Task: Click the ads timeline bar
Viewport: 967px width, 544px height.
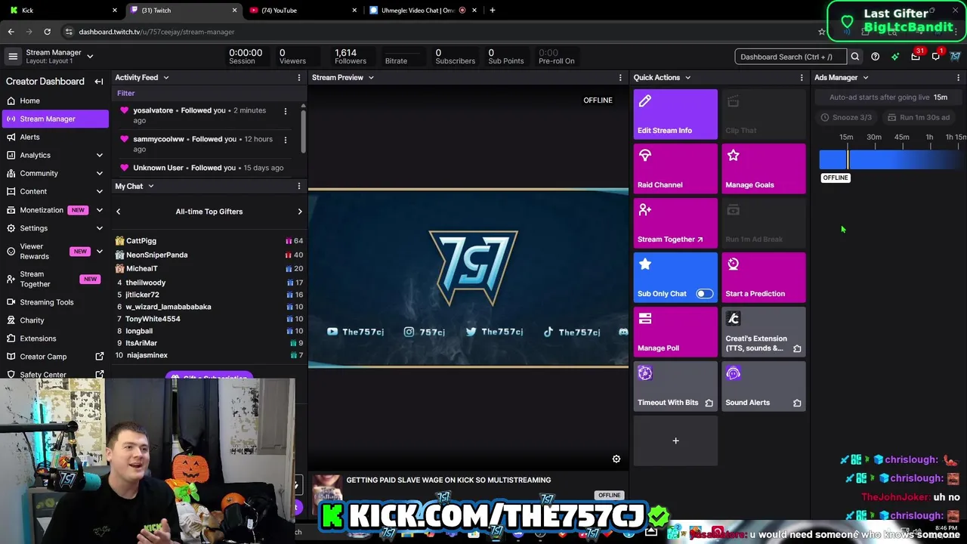Action: tap(892, 159)
